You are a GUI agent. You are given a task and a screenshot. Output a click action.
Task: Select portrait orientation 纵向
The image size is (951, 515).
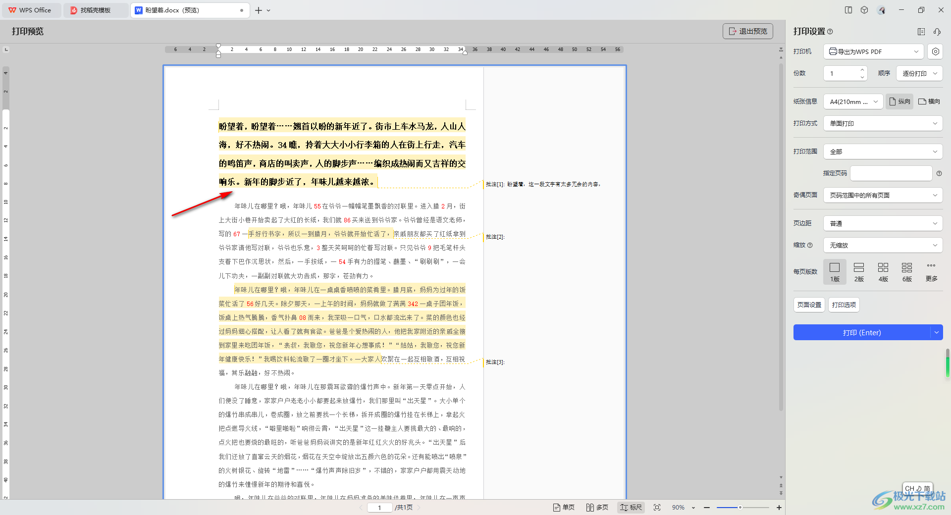click(x=899, y=102)
